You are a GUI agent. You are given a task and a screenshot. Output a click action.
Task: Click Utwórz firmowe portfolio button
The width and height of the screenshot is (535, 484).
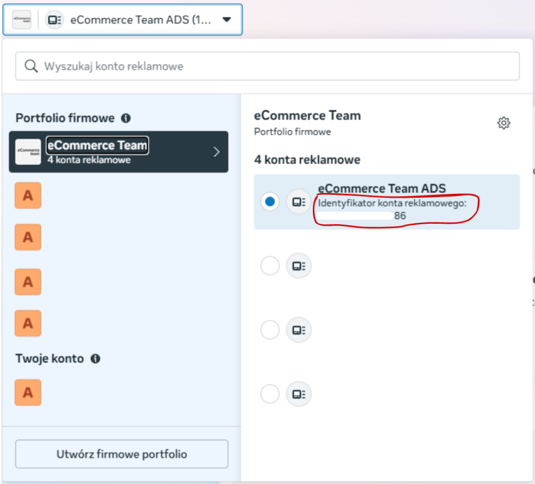tap(122, 454)
